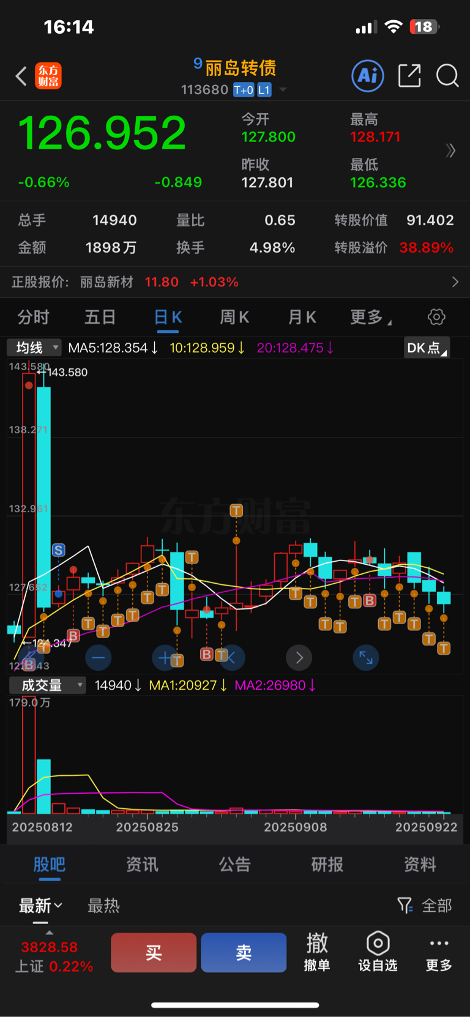Tap the 20250908 date label
This screenshot has width=470, height=1017.
295,827
